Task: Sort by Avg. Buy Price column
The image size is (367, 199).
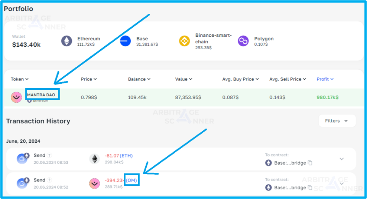Action: pos(240,79)
